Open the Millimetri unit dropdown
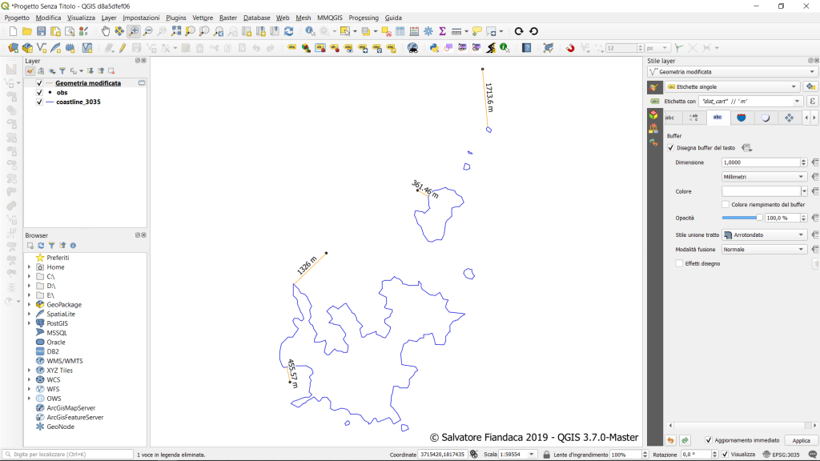The width and height of the screenshot is (820, 461). 763,177
